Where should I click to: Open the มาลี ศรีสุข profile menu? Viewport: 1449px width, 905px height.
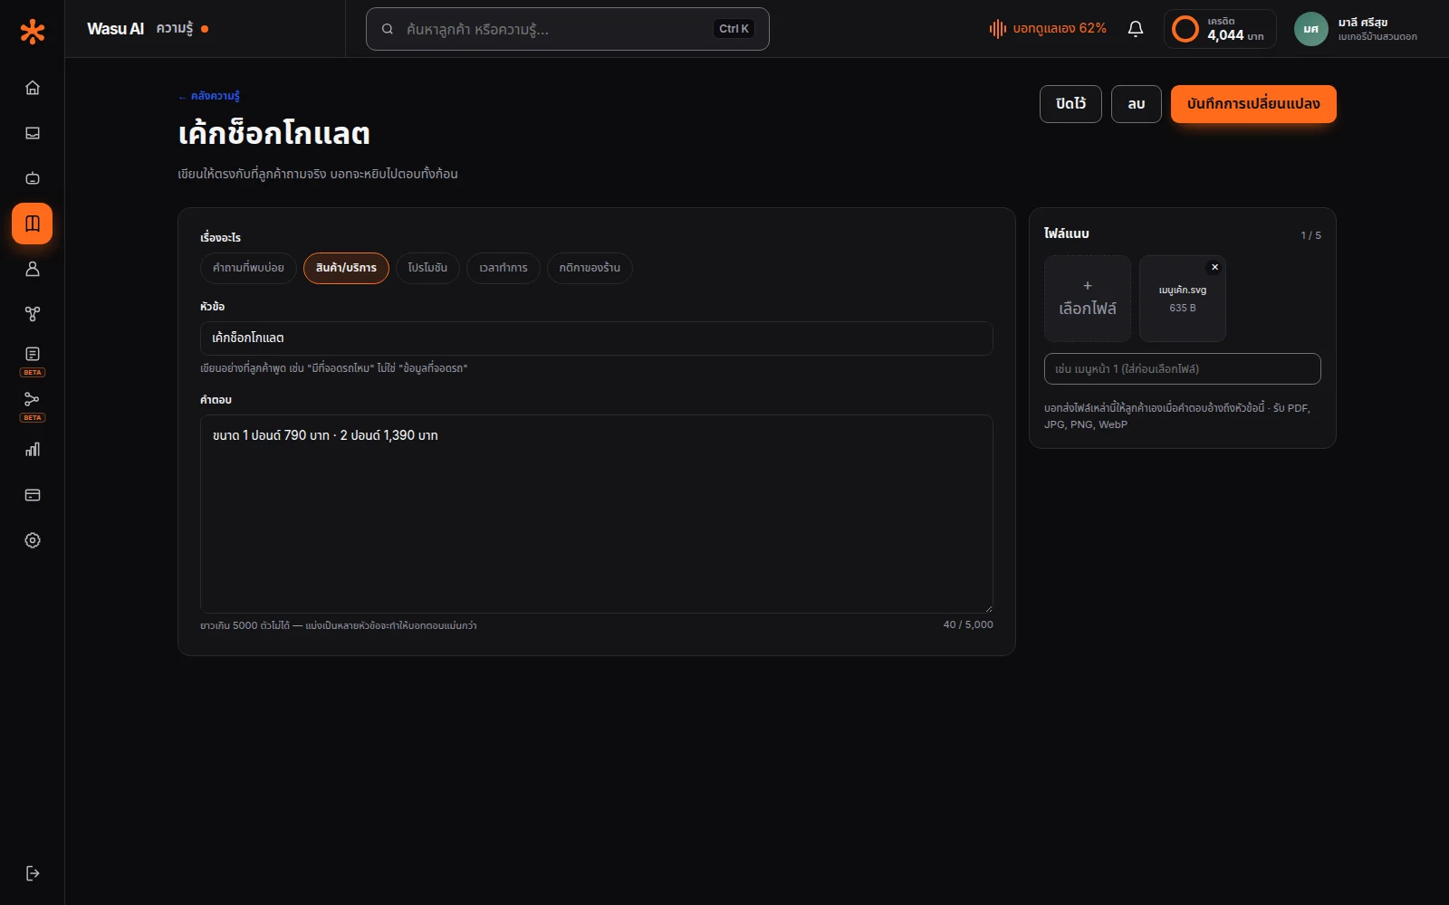coord(1356,29)
